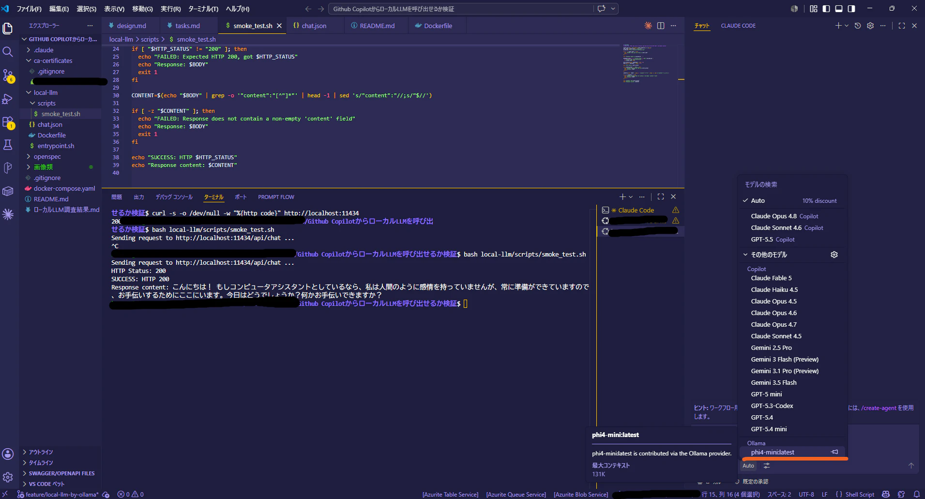The image size is (925, 499).
Task: Open chat history clock icon
Action: tap(858, 26)
